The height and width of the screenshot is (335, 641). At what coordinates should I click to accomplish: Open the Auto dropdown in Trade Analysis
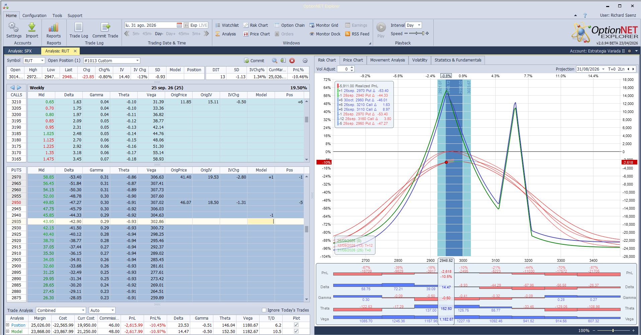coord(102,310)
